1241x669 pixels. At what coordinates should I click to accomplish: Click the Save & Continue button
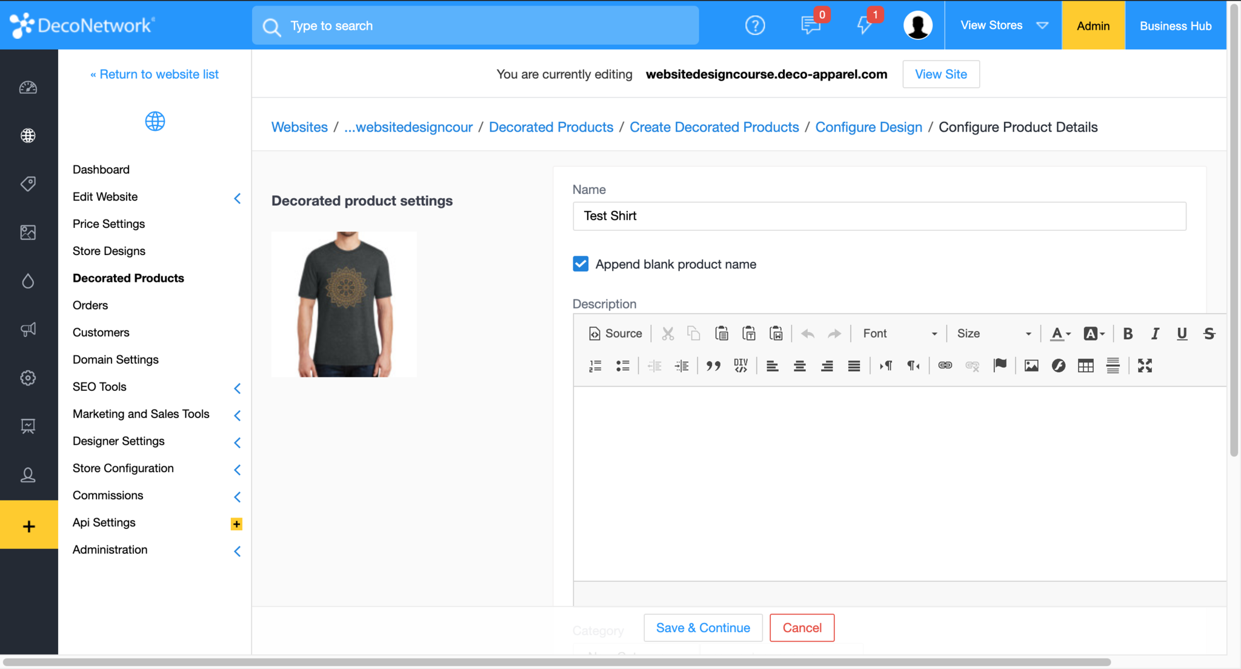(x=703, y=628)
